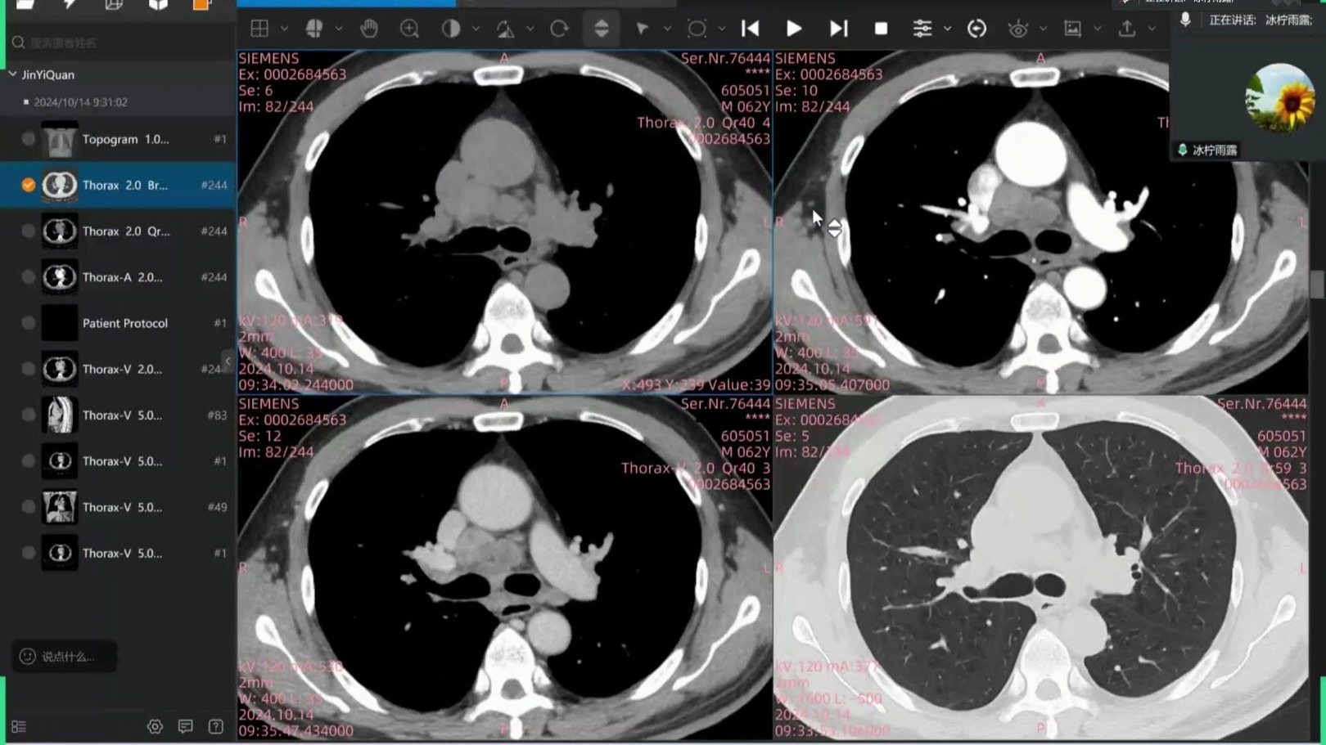This screenshot has height=745, width=1326.
Task: Select the zoom magnifier tool
Action: (x=409, y=29)
